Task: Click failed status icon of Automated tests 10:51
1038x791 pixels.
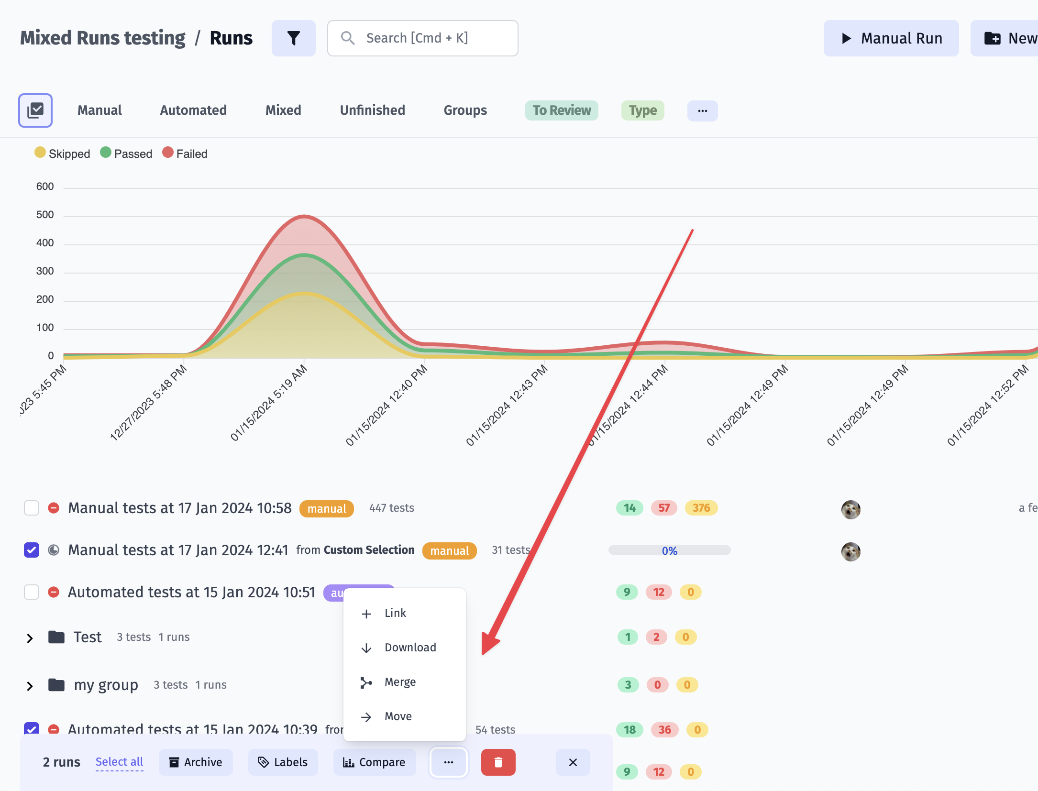Action: pyautogui.click(x=54, y=592)
